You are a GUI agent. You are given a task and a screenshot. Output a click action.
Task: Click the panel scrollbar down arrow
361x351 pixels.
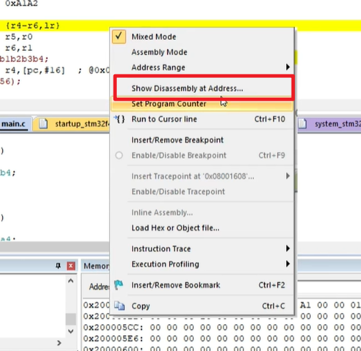71,331
